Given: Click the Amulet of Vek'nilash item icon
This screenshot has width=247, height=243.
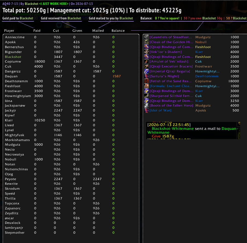Looking at the screenshot, I should click(146, 62).
